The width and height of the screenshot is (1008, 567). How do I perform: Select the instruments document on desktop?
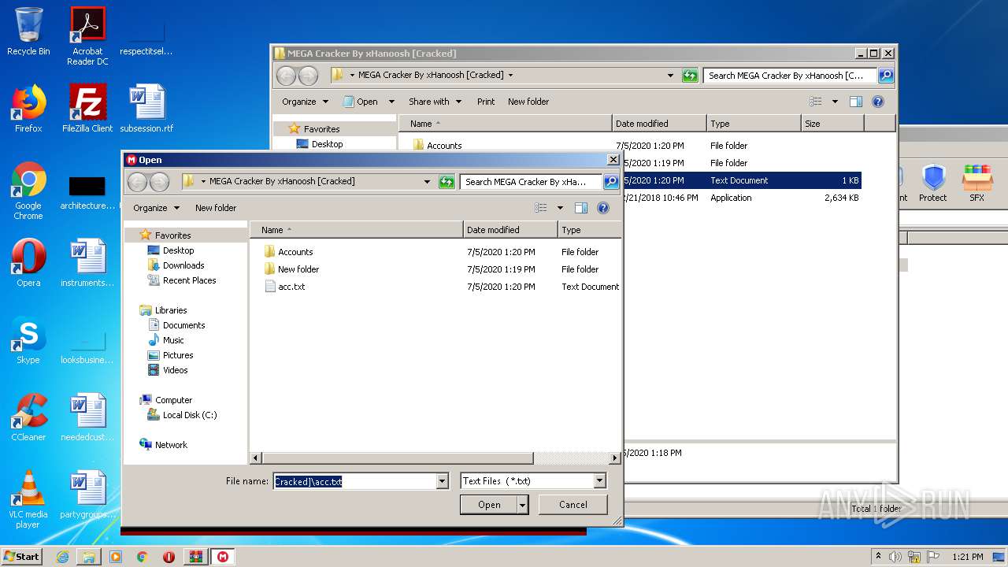coord(87,262)
